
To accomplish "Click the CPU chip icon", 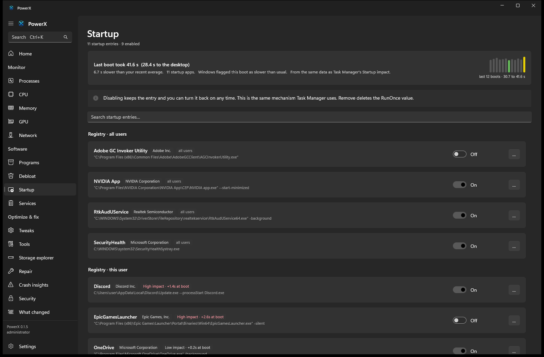I will (x=11, y=94).
